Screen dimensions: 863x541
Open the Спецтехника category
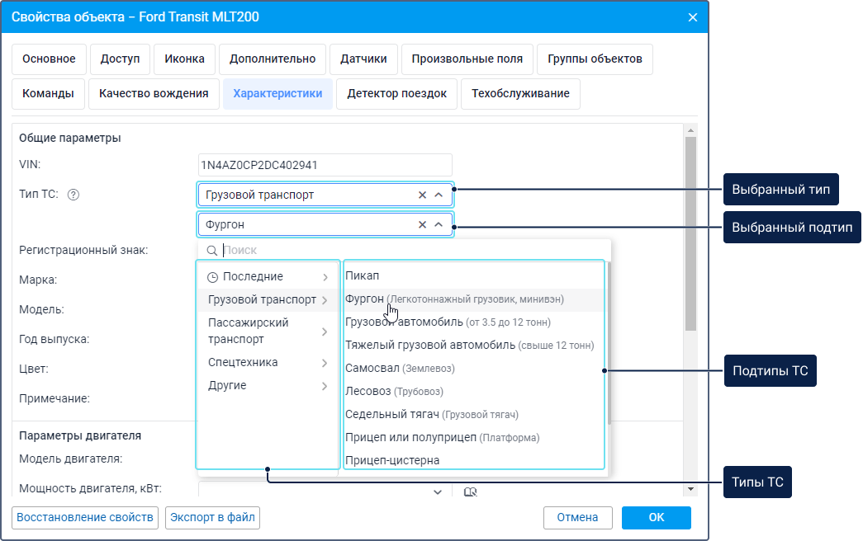click(x=268, y=362)
